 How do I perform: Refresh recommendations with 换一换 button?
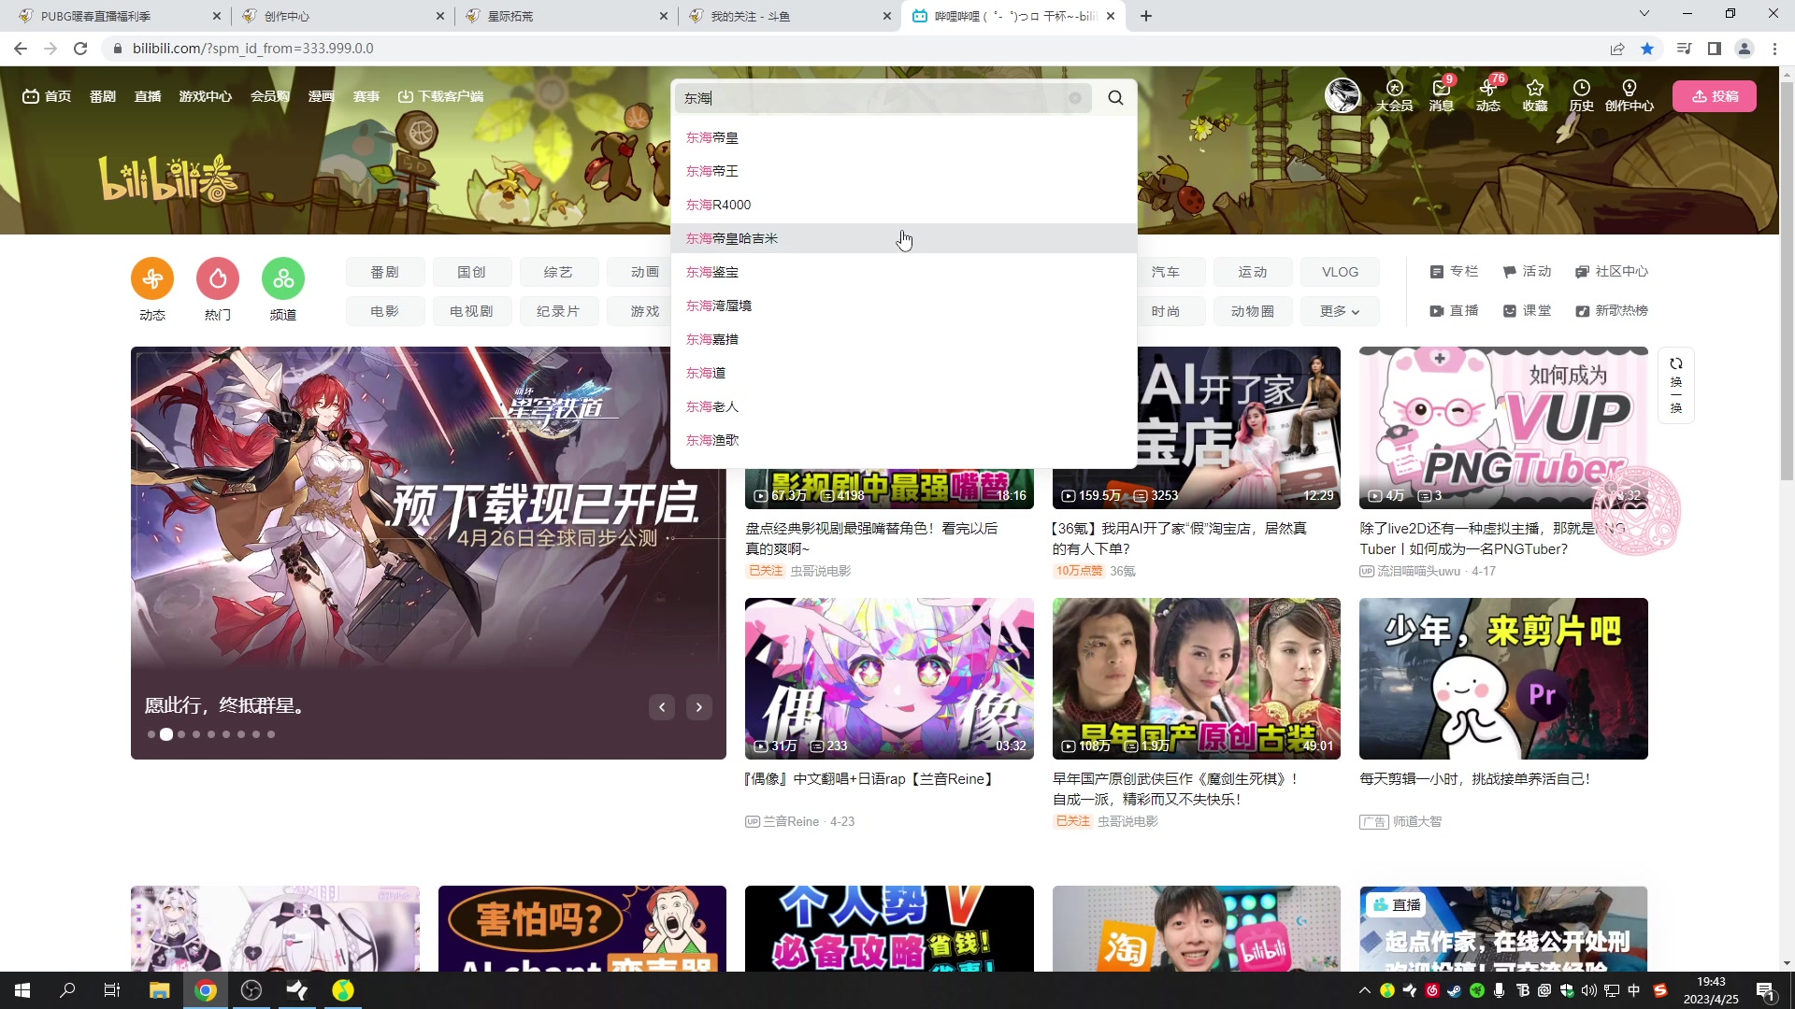click(x=1676, y=385)
